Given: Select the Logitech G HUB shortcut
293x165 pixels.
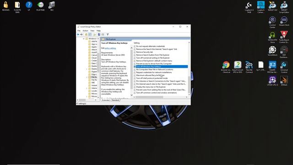Looking at the screenshot, I should (249, 7).
